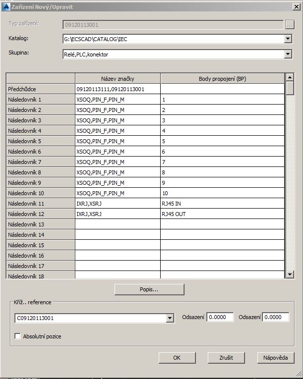Image resolution: width=303 pixels, height=379 pixels.
Task: Click the Body propojení (BP) column header
Action: click(x=222, y=79)
